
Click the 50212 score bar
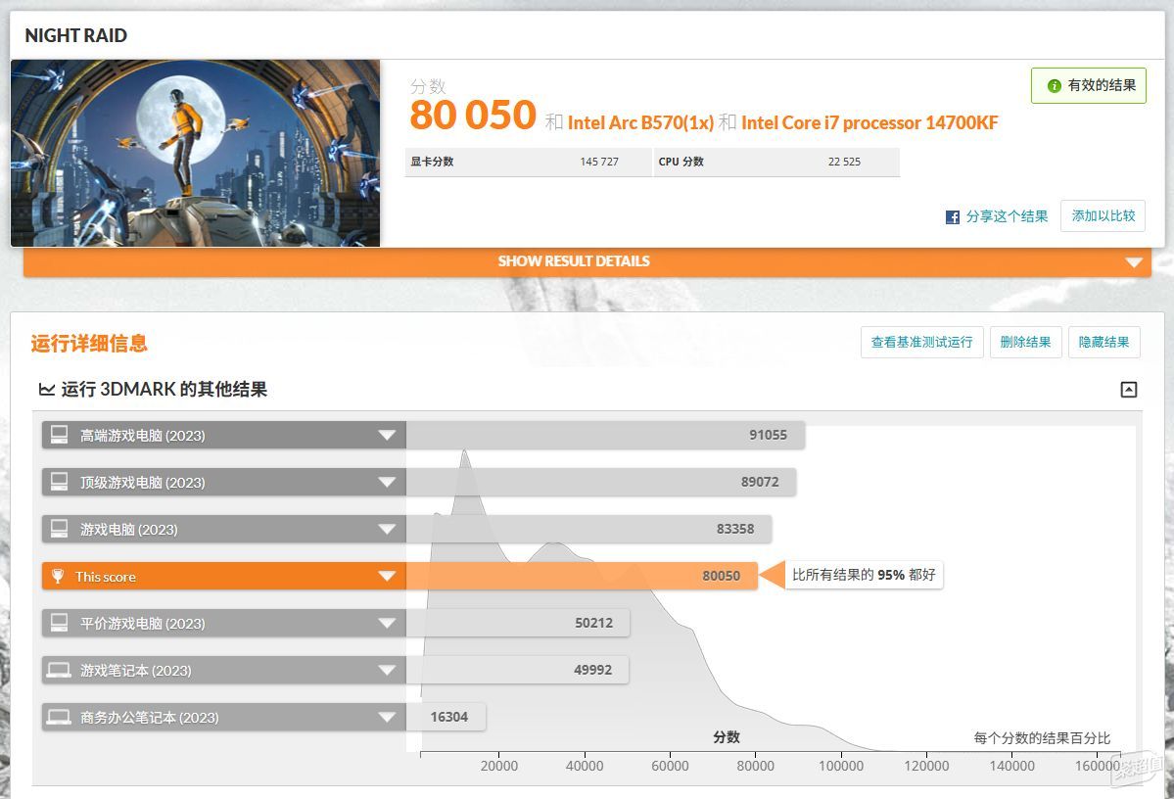click(517, 623)
